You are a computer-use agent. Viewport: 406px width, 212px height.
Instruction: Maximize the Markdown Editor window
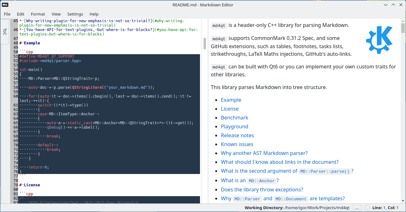coord(393,5)
